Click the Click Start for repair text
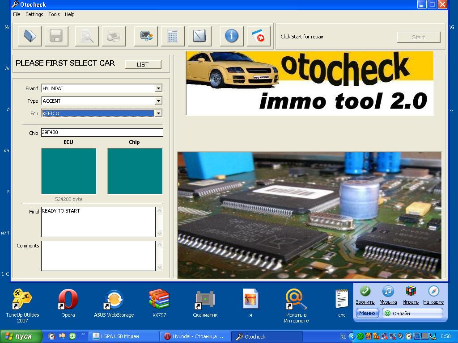The image size is (458, 343). coord(302,37)
